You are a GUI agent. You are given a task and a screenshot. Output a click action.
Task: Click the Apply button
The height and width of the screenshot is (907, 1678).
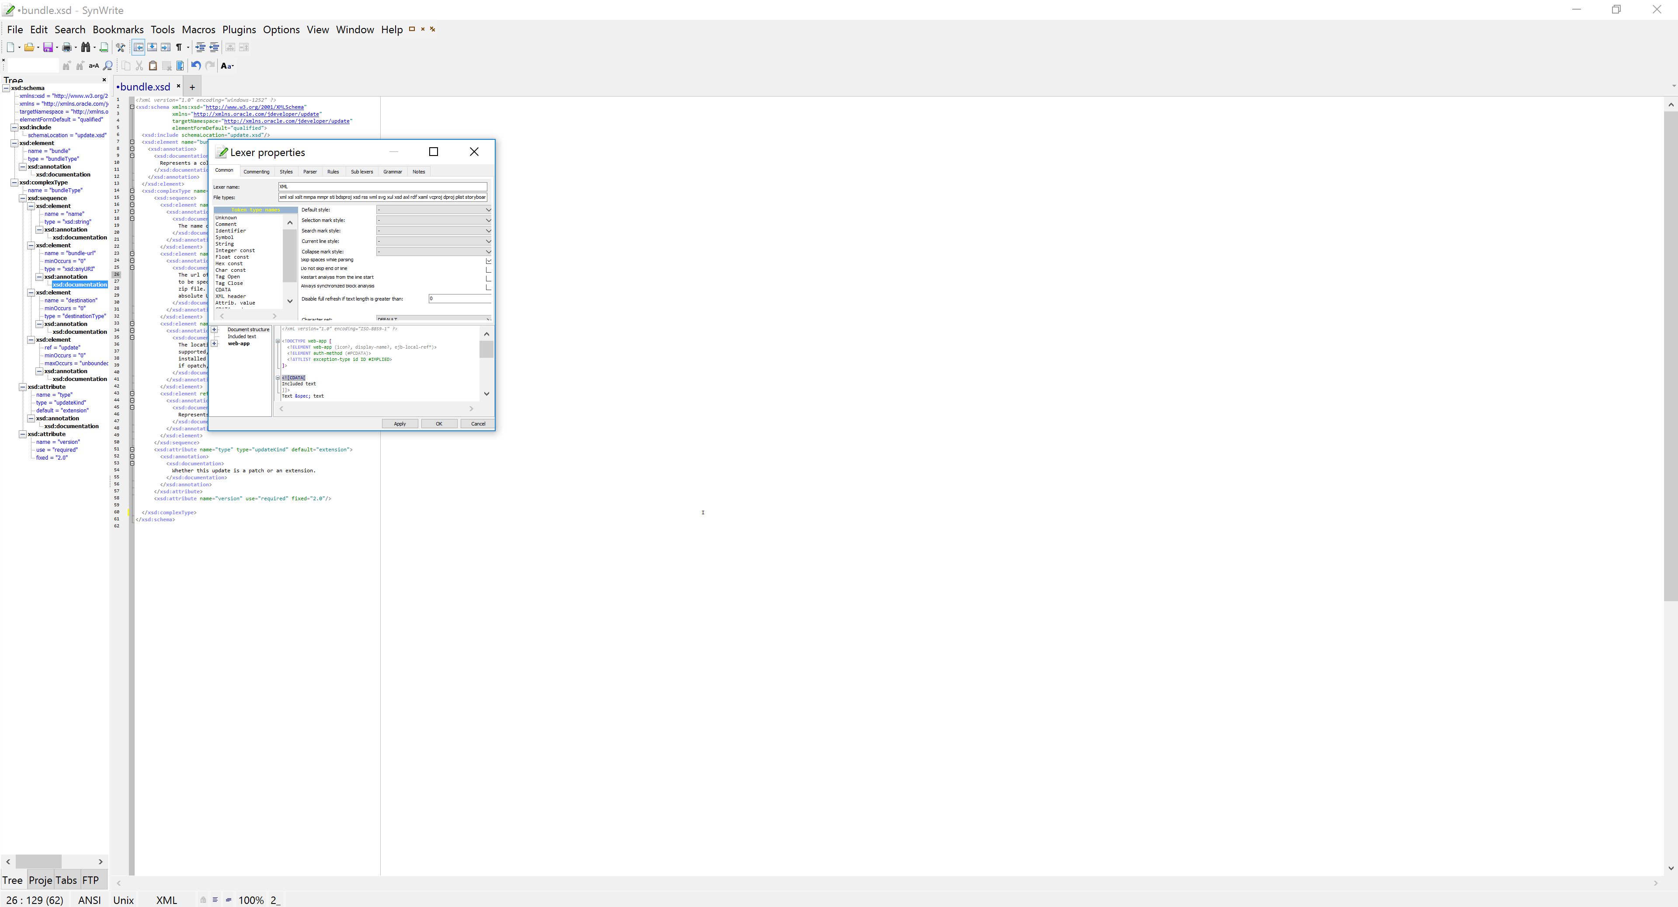point(400,424)
